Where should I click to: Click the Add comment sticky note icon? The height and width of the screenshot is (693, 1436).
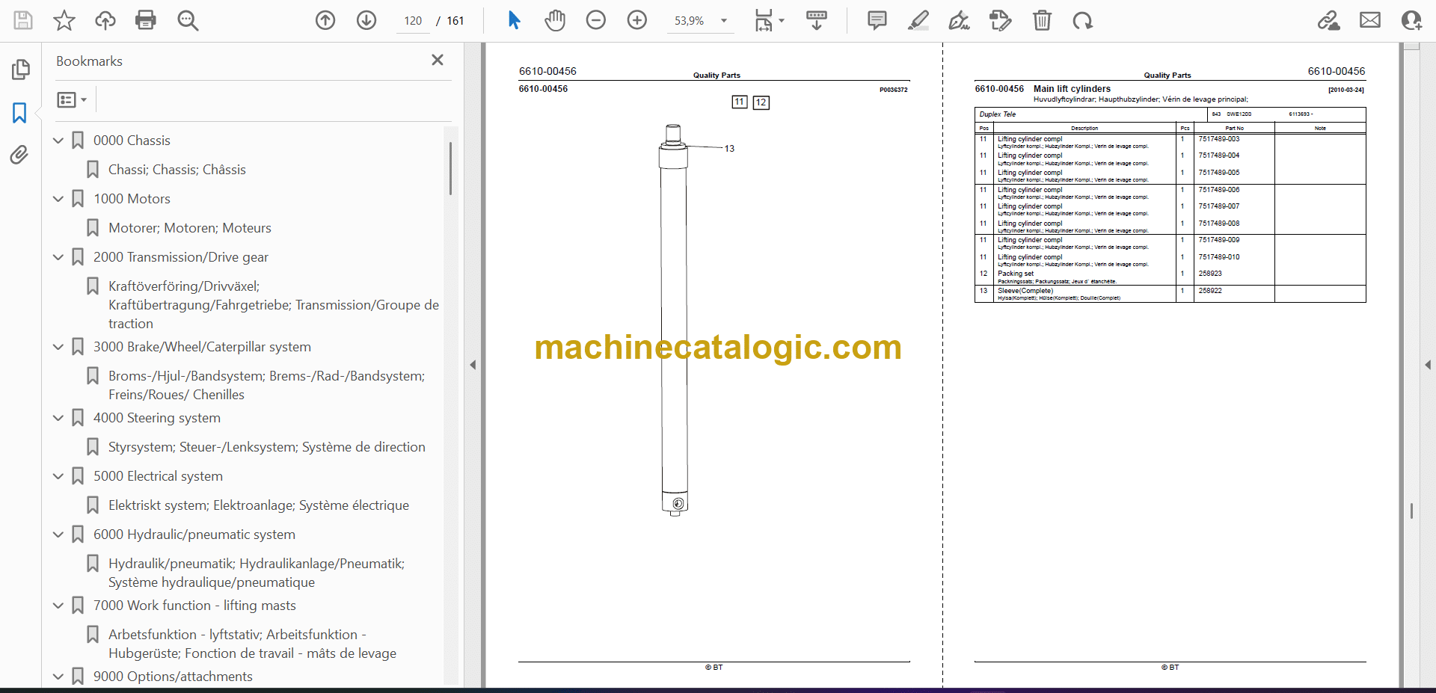click(877, 20)
